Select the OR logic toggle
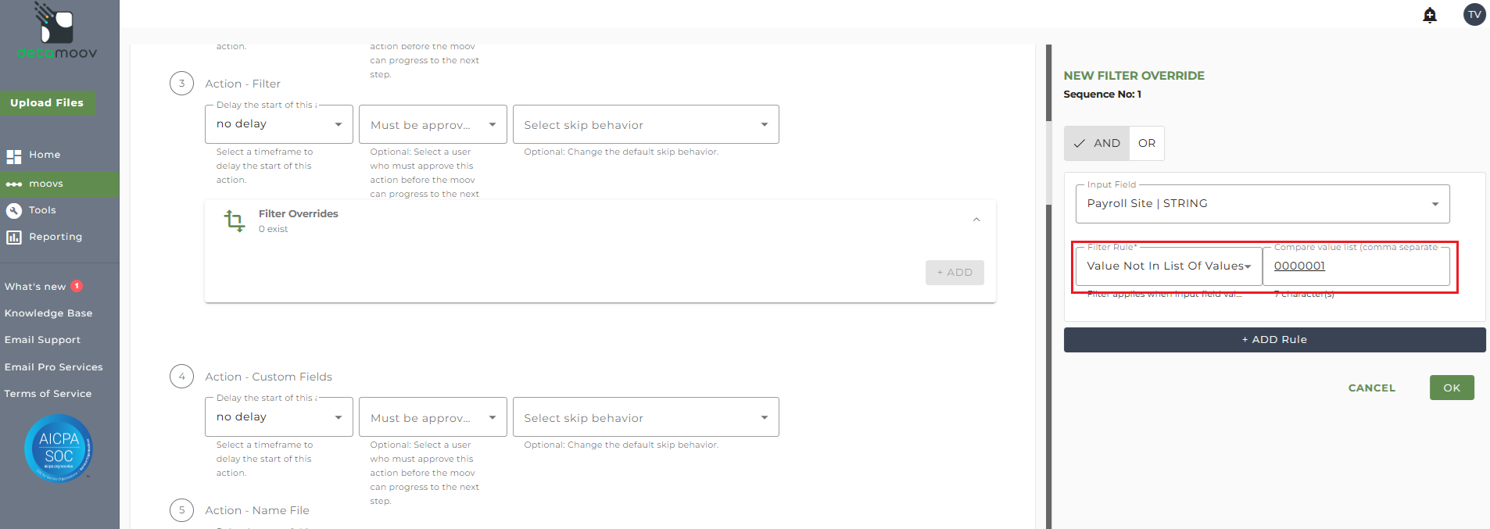 [x=1146, y=144]
